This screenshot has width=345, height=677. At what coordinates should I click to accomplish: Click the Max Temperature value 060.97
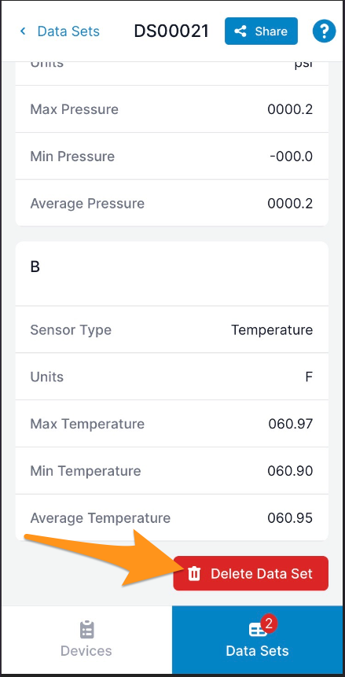290,424
